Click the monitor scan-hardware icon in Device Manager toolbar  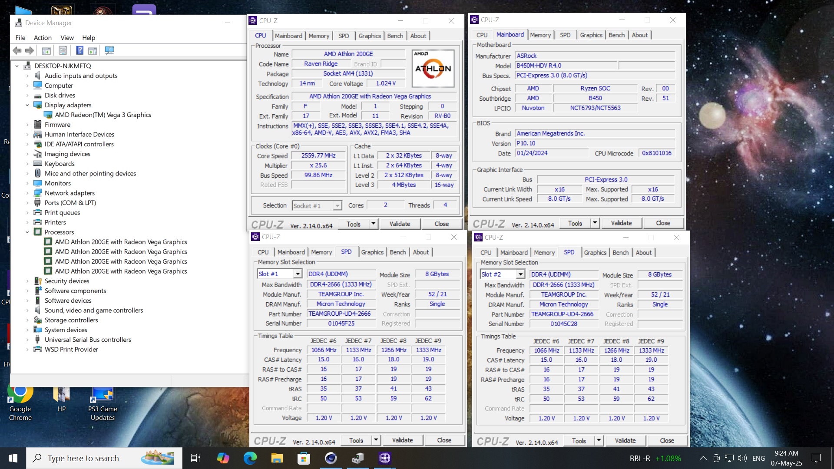109,50
